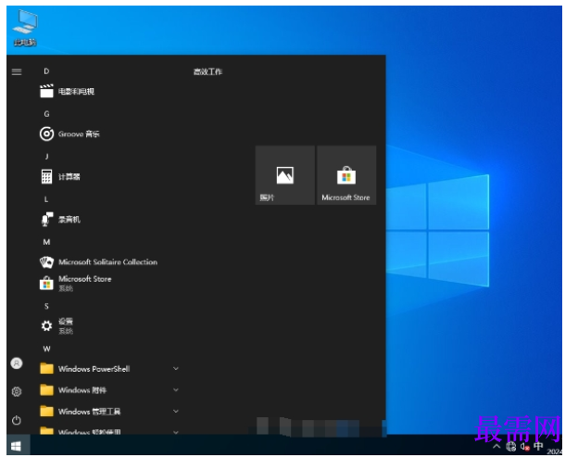
Task: Click the letter M group header
Action: pos(46,242)
